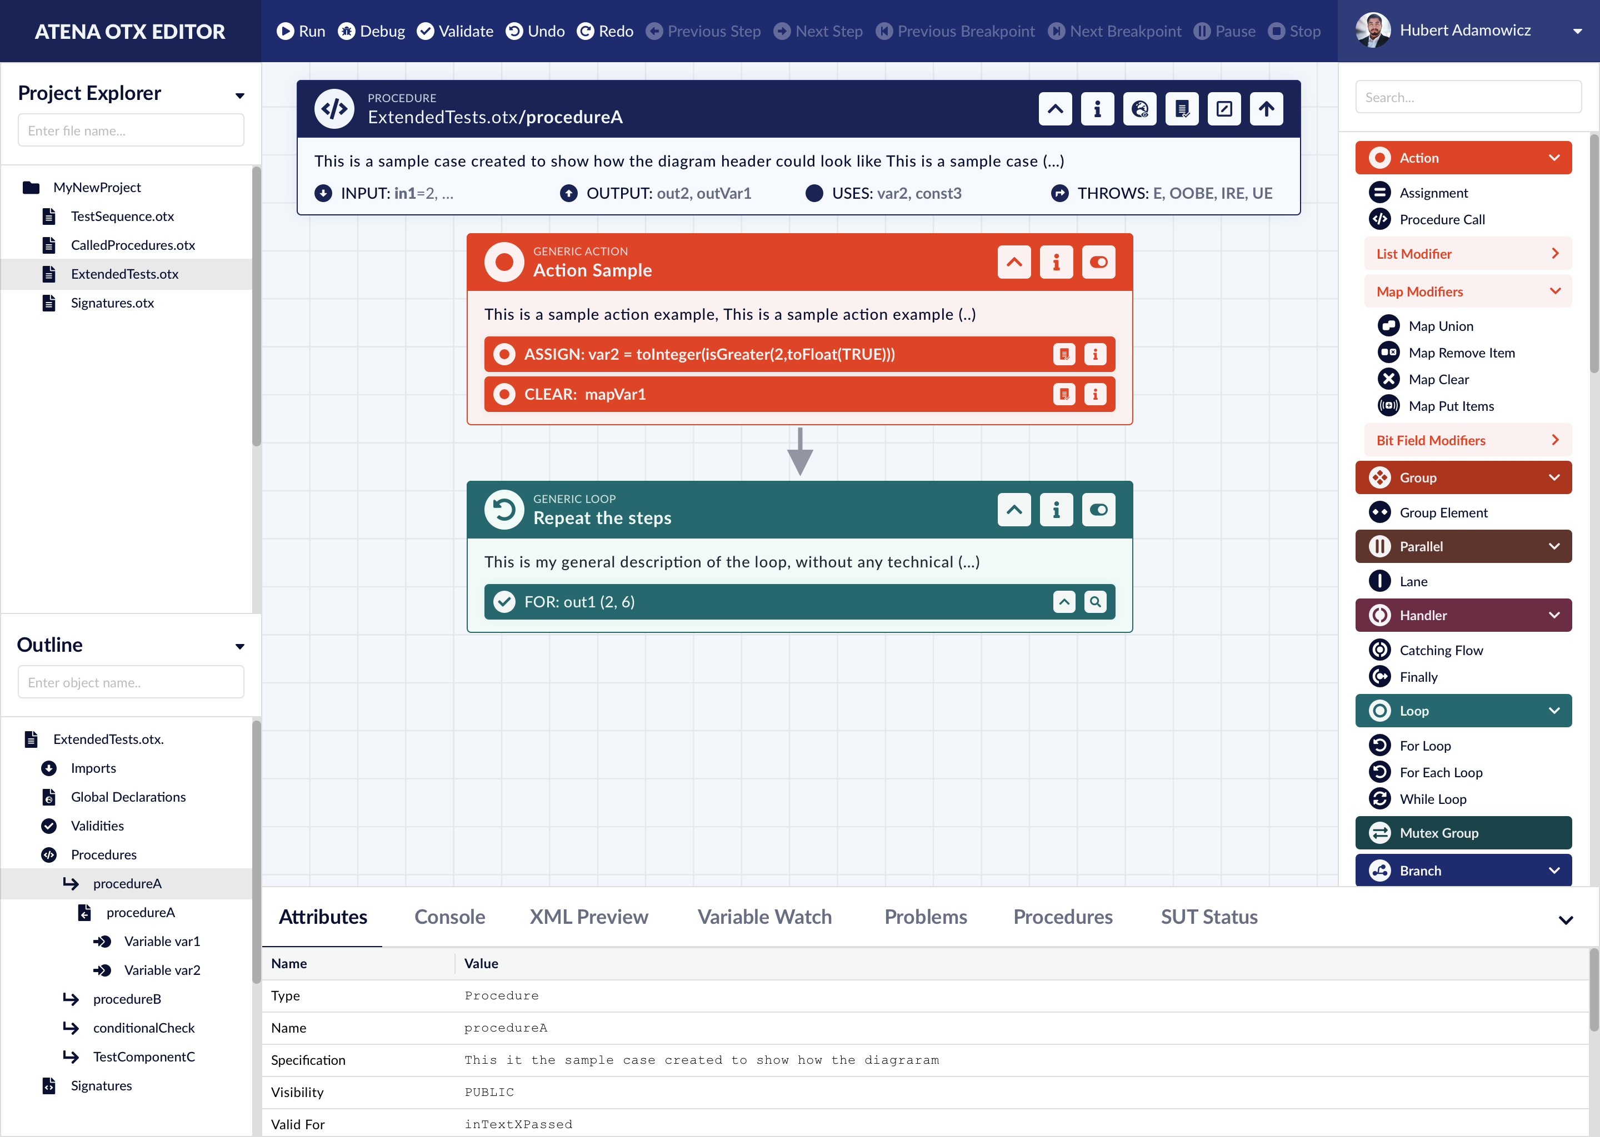Viewport: 1600px width, 1137px height.
Task: Collapse the FOR out1 row chevron
Action: click(x=1064, y=601)
